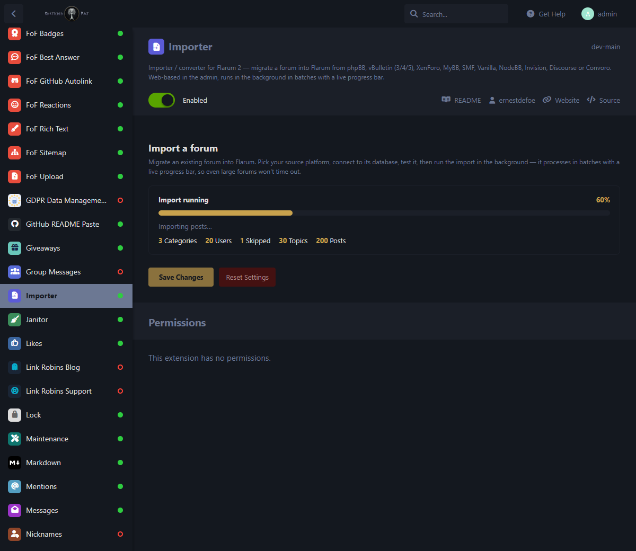Toggle GDPR Data Management status dot

[x=120, y=200]
